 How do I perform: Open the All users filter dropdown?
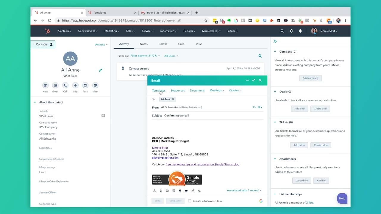[x=171, y=56]
